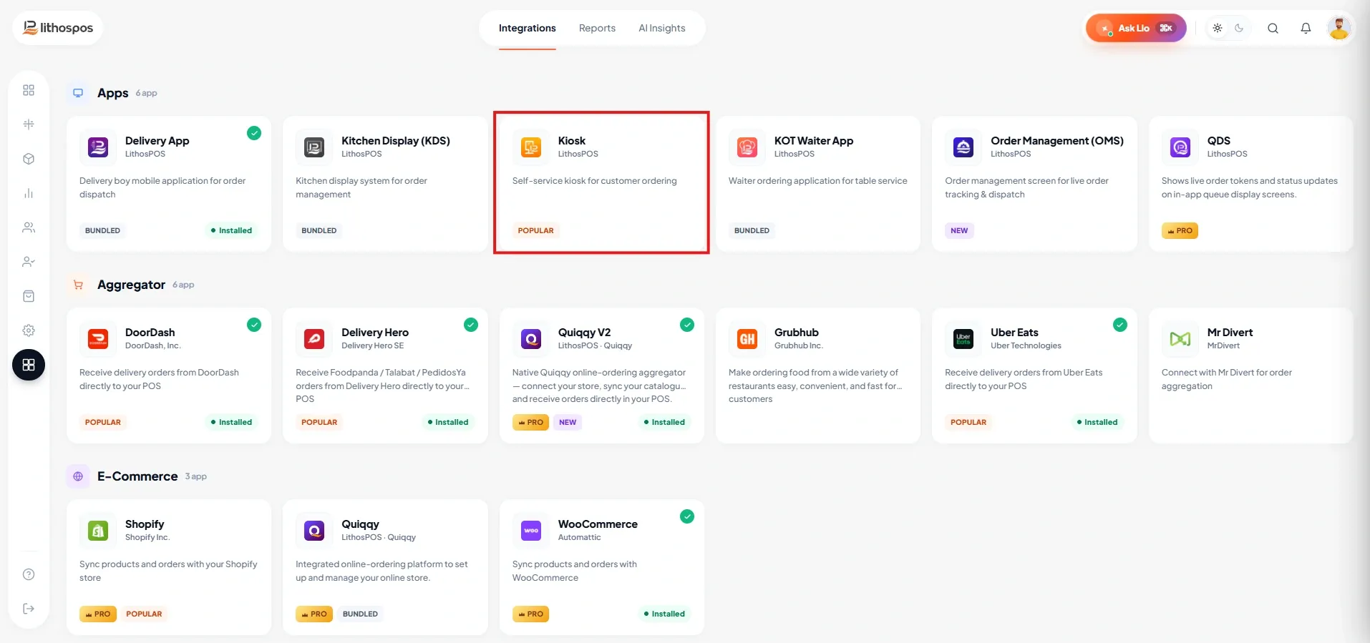Open the Grubhub card title

click(x=797, y=333)
